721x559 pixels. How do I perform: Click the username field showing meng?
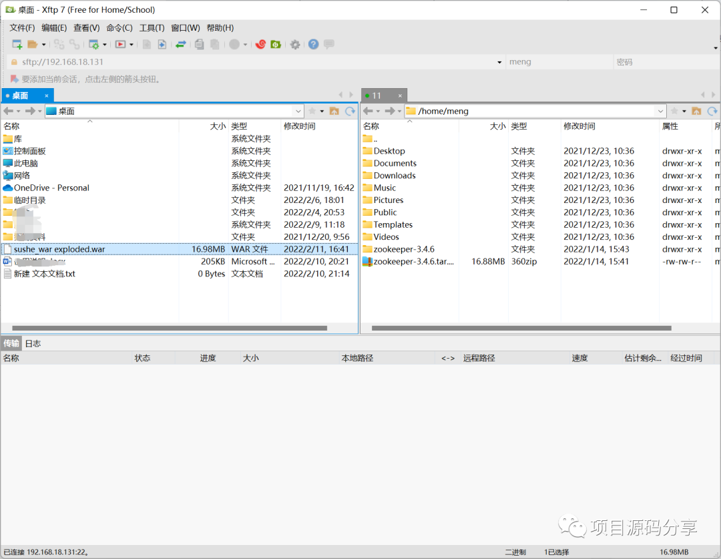(x=559, y=61)
